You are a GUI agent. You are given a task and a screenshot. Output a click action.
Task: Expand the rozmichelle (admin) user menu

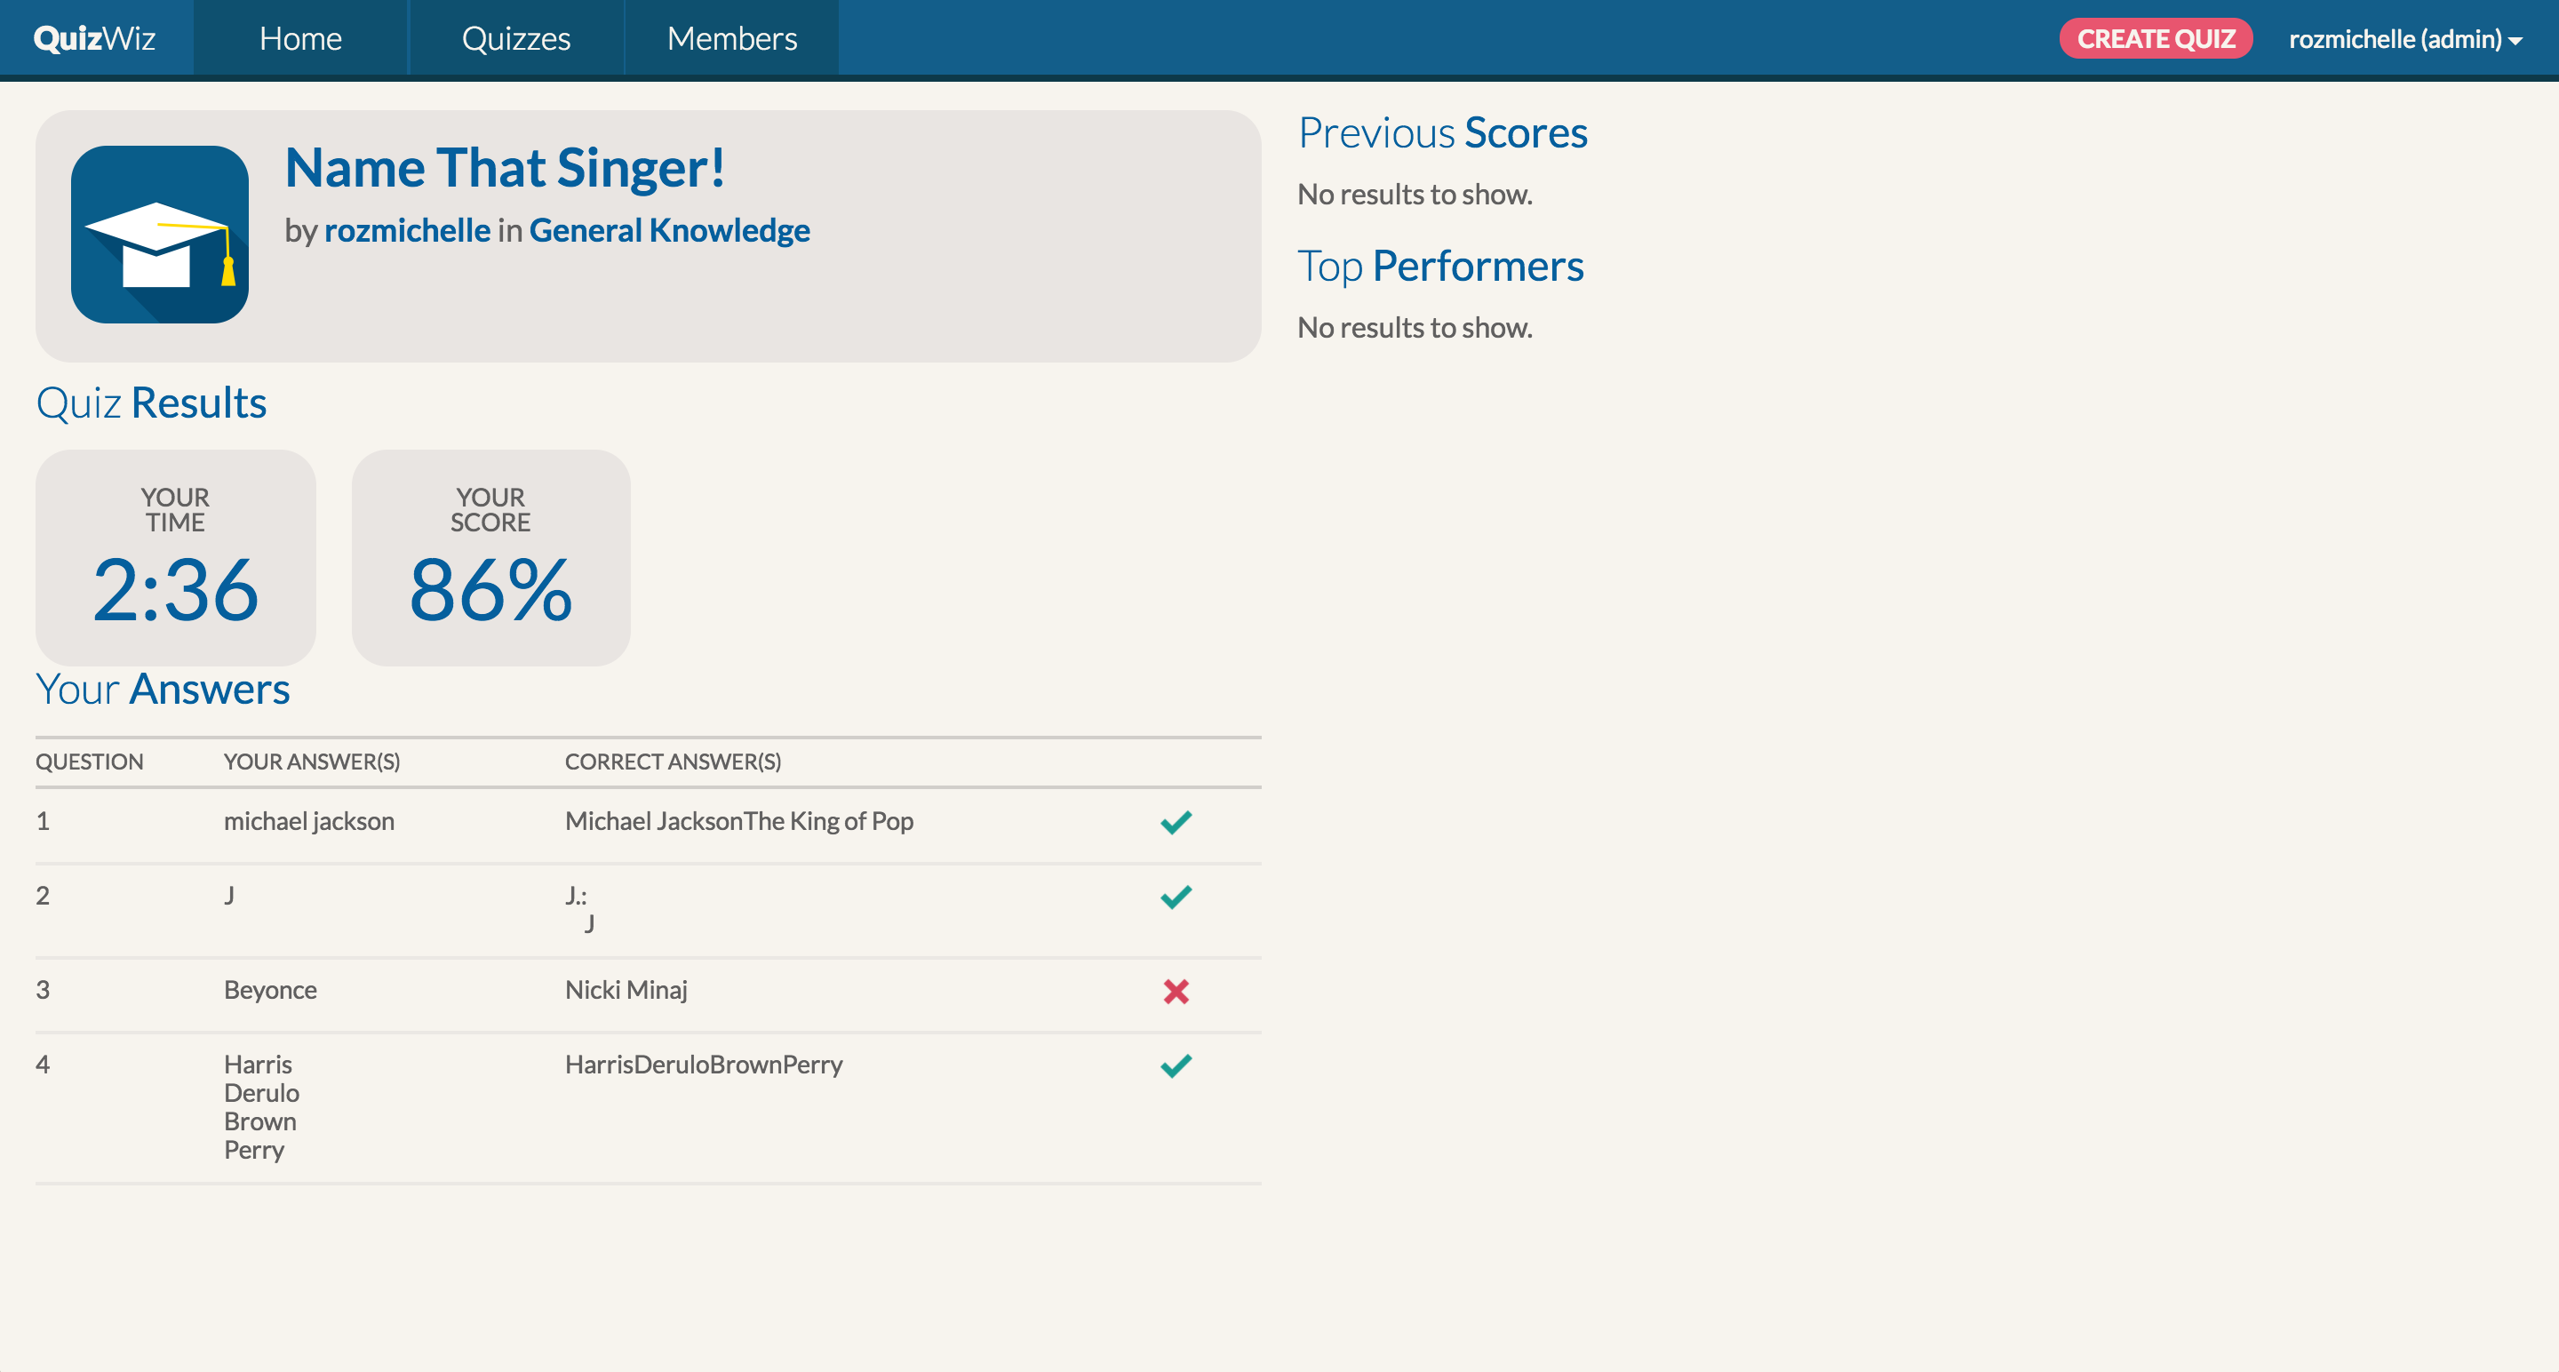coord(2406,39)
